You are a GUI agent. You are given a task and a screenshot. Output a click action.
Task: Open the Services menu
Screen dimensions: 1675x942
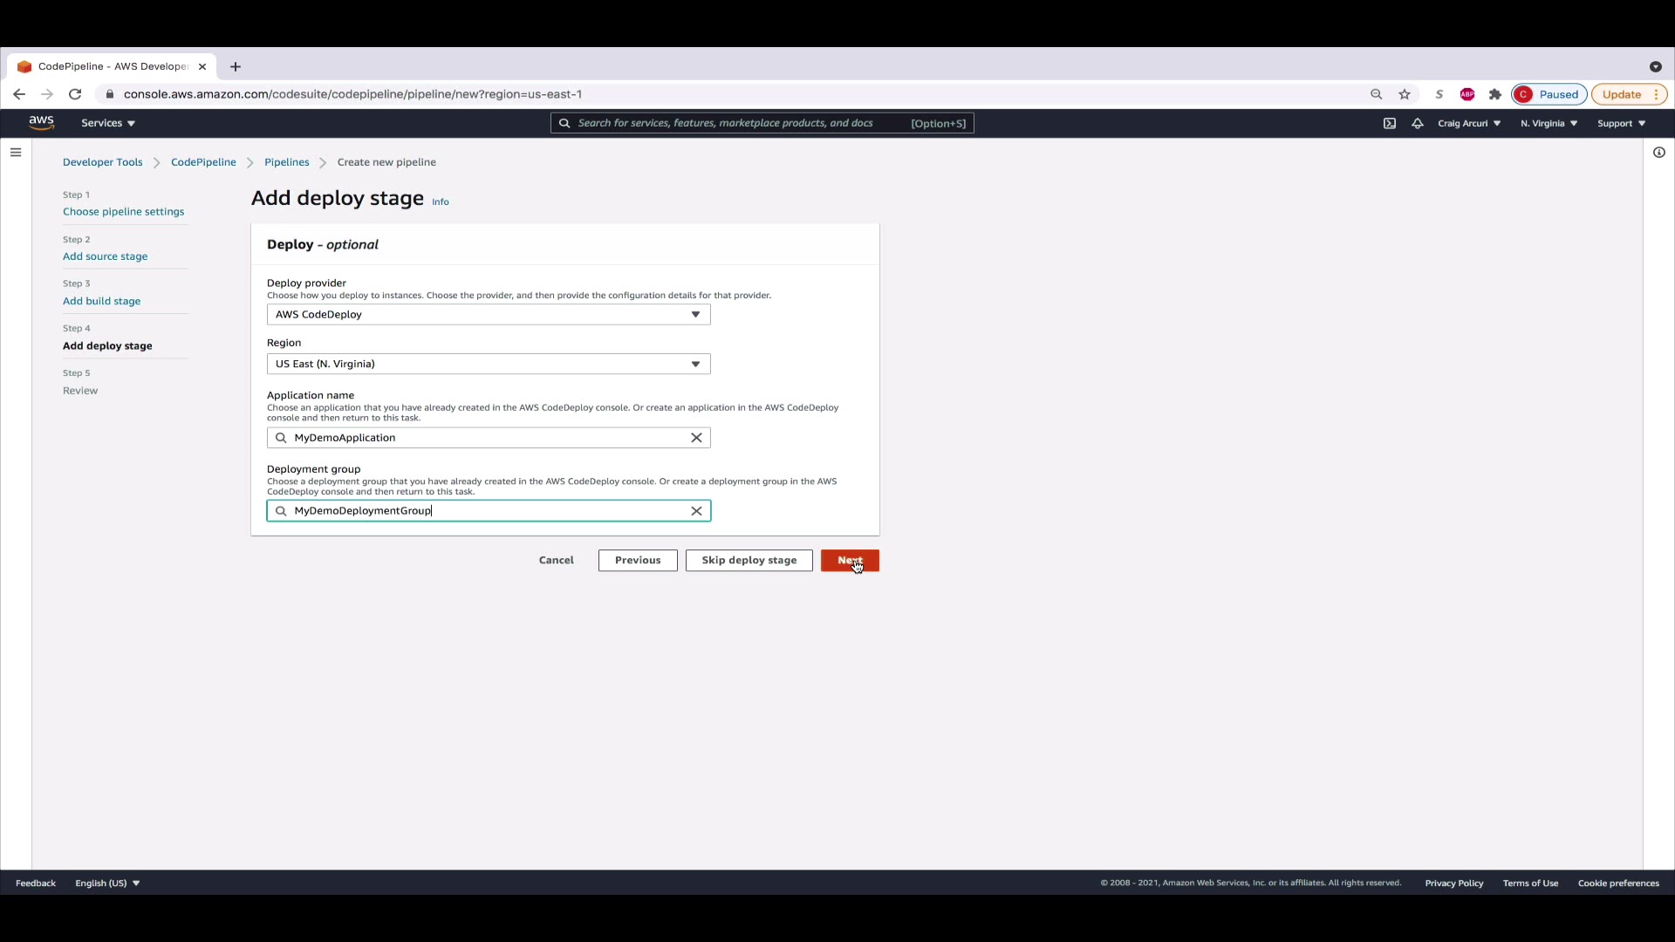click(x=108, y=123)
